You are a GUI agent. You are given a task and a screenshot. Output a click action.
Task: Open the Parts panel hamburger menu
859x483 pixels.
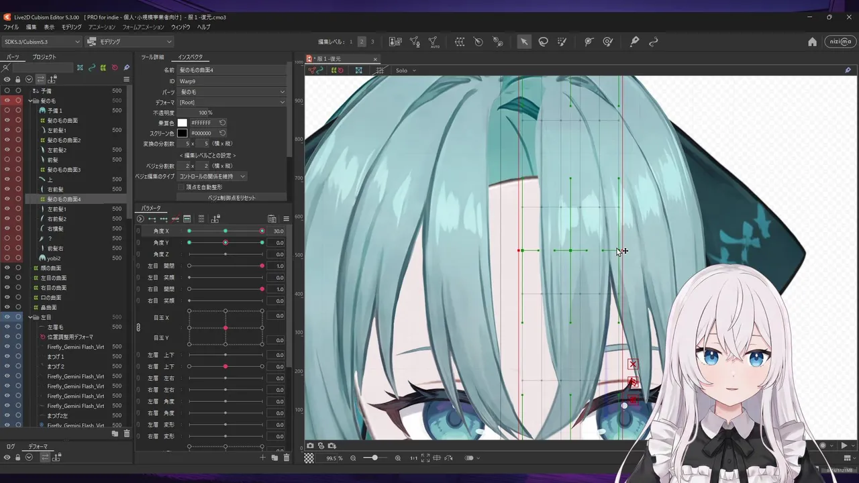click(x=126, y=79)
